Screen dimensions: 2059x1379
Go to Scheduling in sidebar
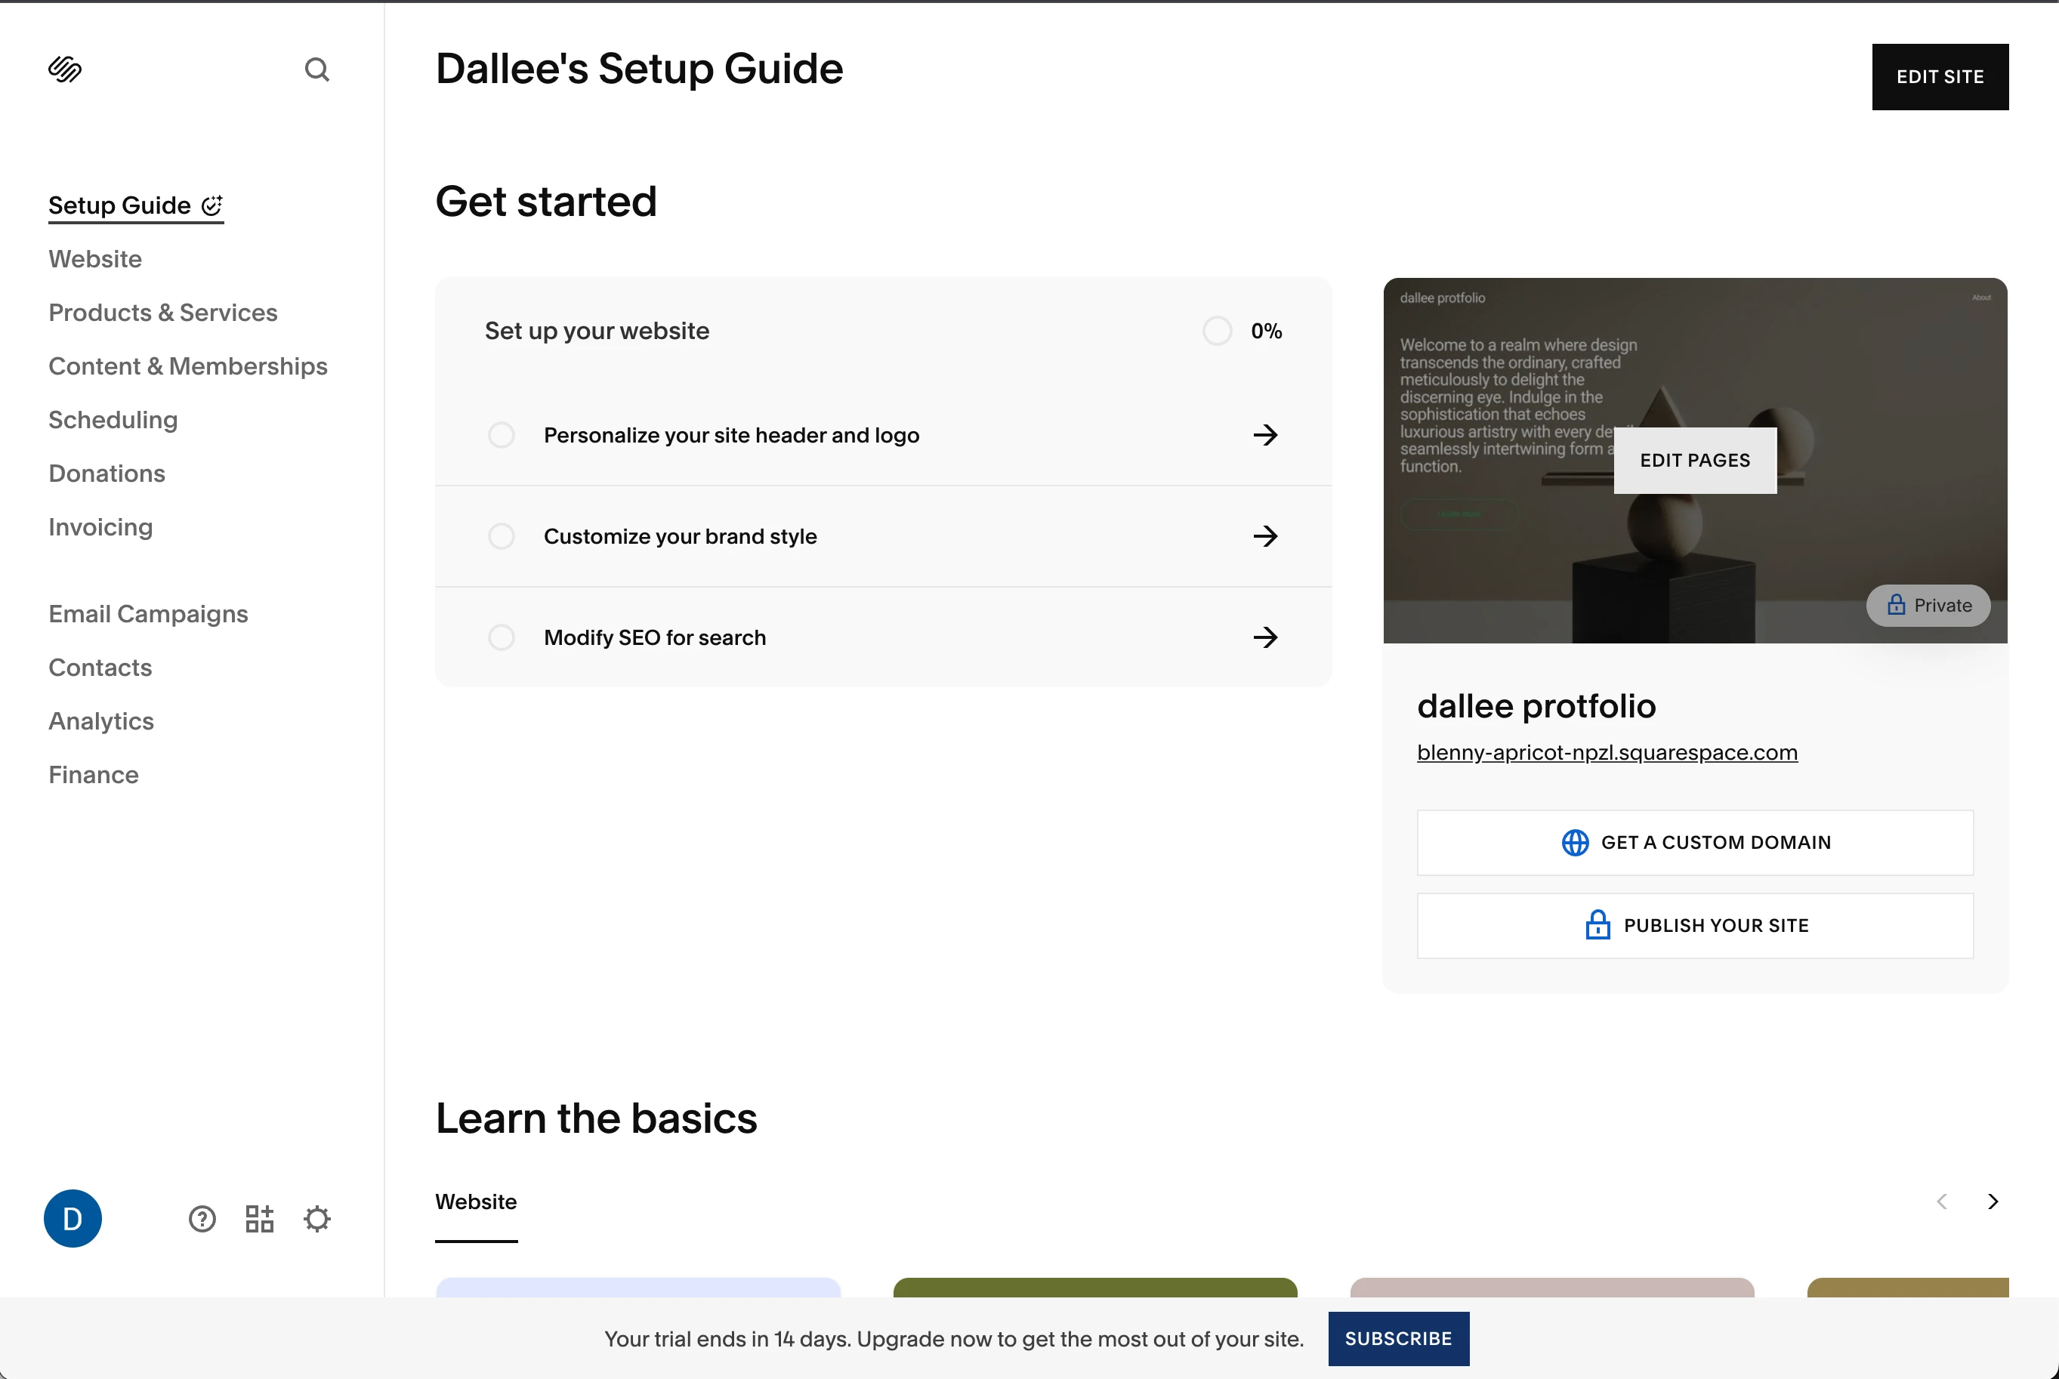[x=113, y=419]
